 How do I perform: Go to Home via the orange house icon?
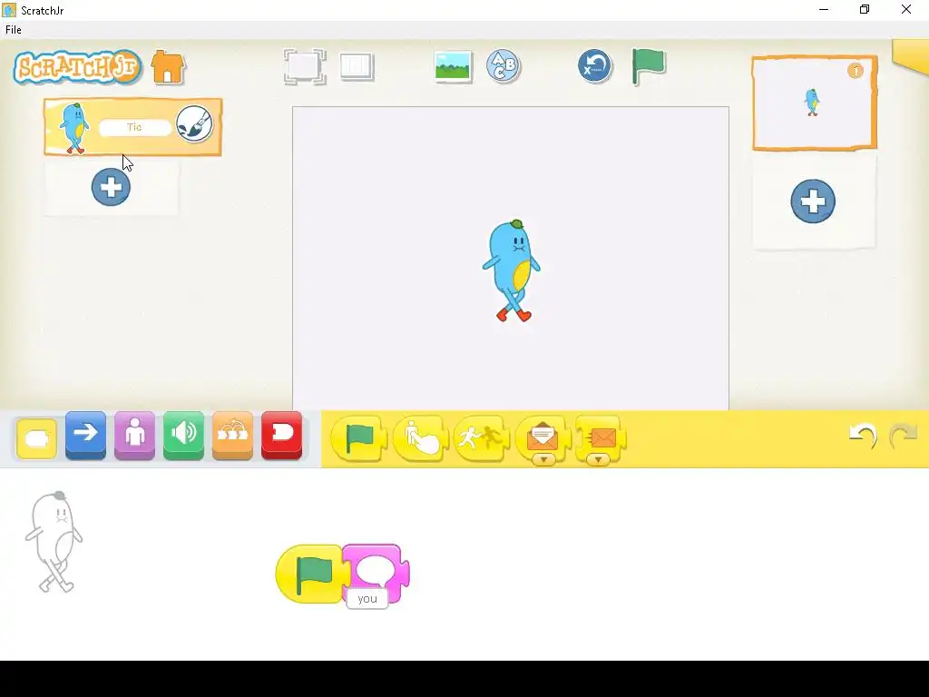click(x=168, y=66)
